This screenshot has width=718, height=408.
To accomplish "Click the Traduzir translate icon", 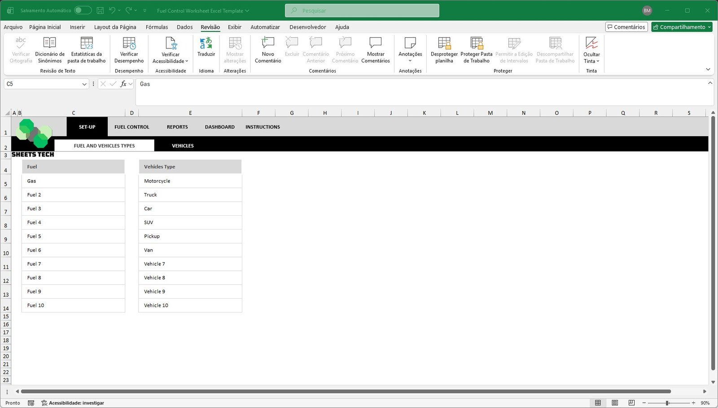I will [x=206, y=43].
